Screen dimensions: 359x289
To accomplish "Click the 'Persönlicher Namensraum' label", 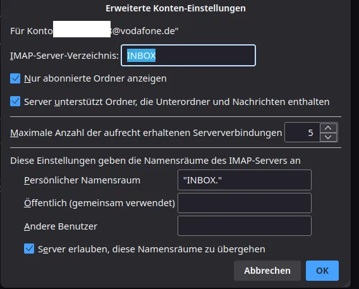I will (82, 180).
